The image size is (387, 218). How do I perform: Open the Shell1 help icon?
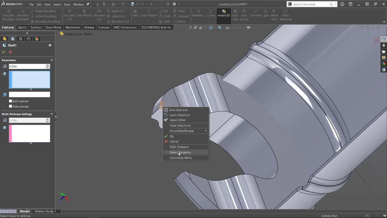pos(50,45)
